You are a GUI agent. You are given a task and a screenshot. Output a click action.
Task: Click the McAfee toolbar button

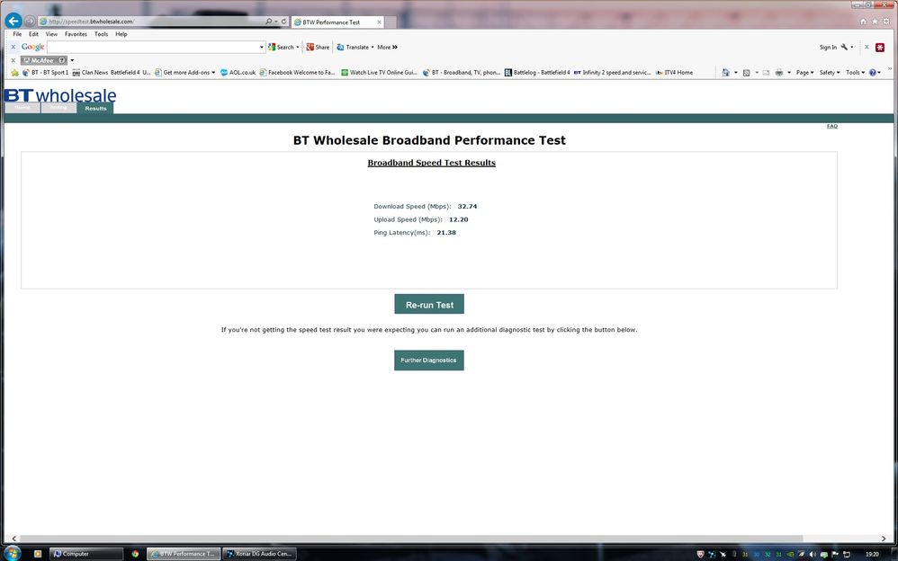tap(44, 60)
